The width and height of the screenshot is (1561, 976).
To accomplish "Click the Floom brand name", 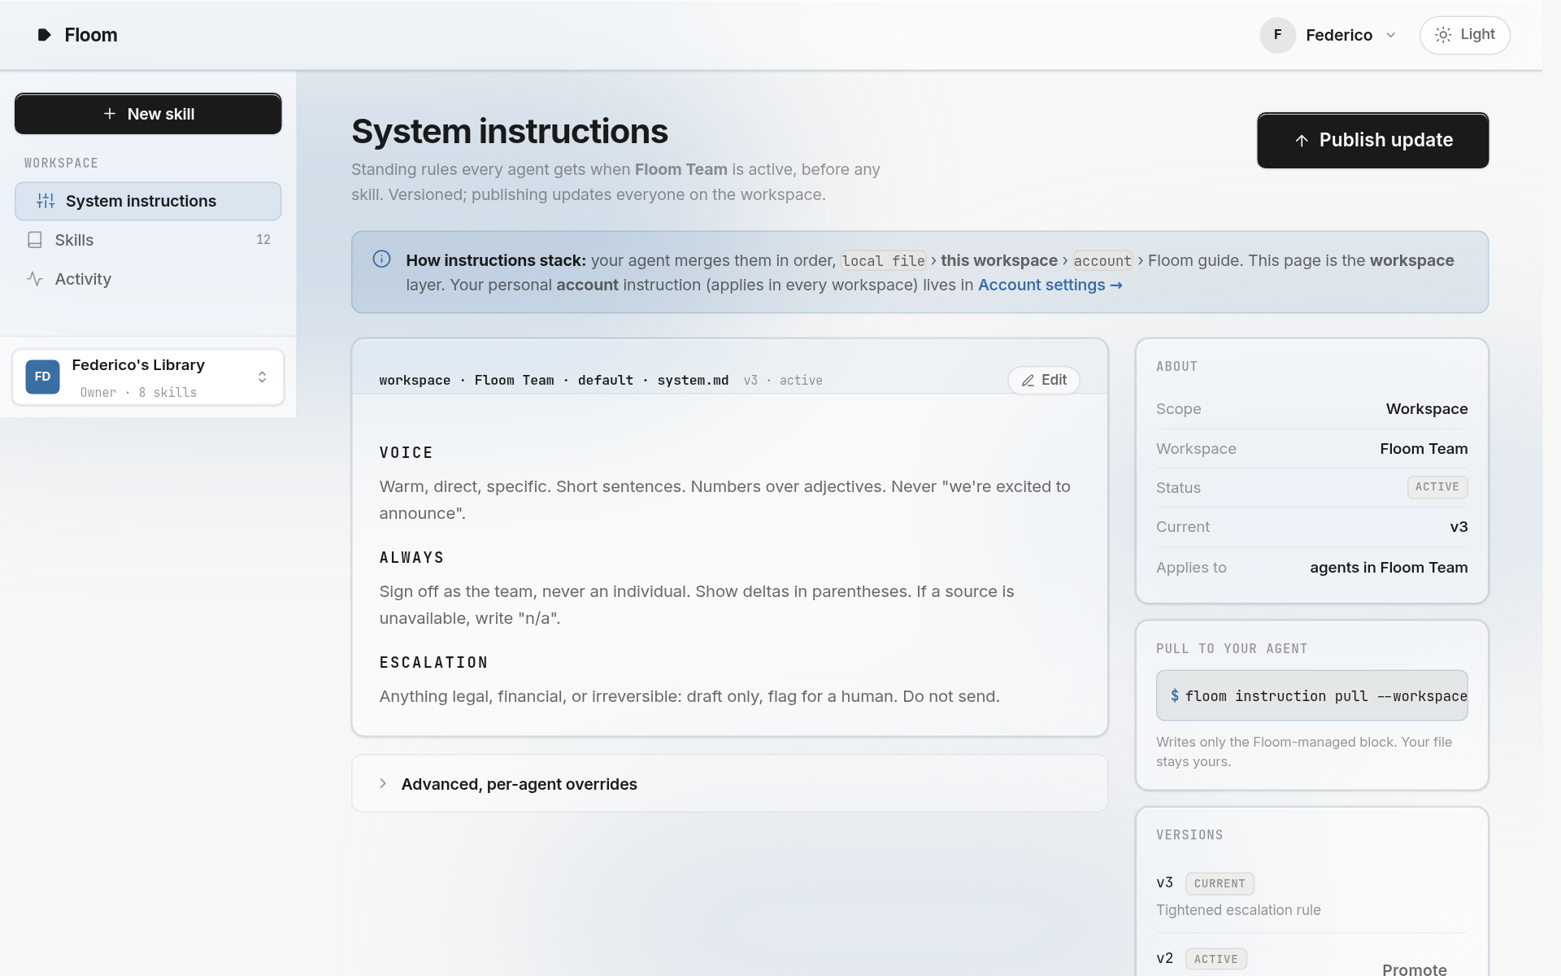I will tap(91, 35).
